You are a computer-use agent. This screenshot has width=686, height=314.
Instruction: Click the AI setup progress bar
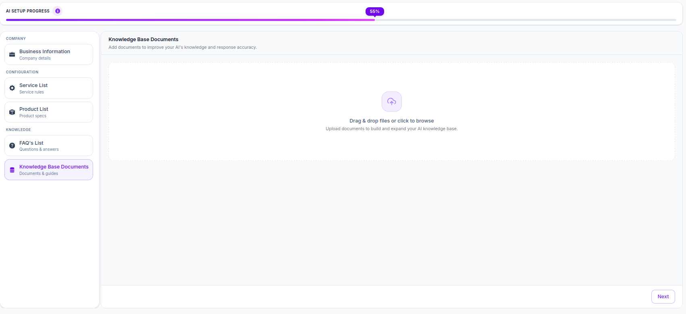[x=341, y=20]
